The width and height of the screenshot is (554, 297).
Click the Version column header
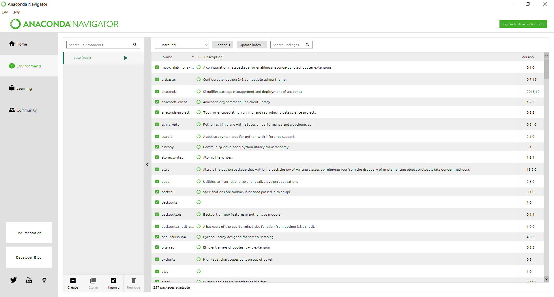tap(527, 57)
